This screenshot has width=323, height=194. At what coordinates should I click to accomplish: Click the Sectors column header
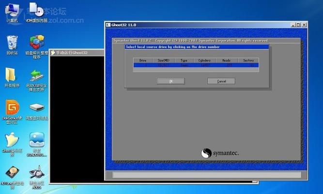(248, 61)
